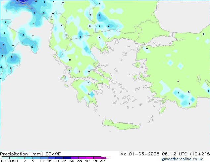Click the 20–25 mm legend color swatch
This screenshot has width=210, height=162.
point(59,158)
